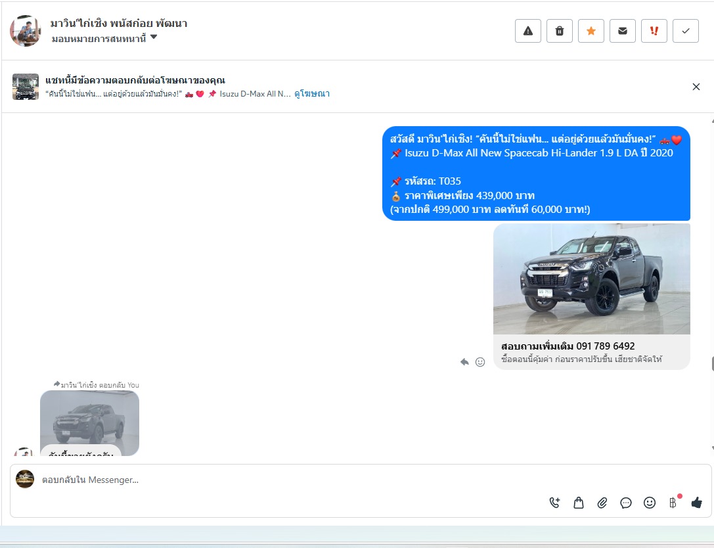Open the shopping bag products icon
714x548 pixels.
coord(578,503)
